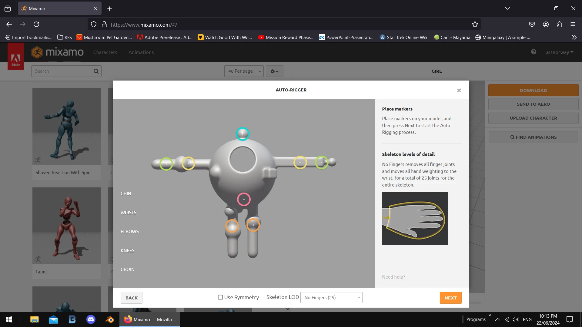Open the Star Trek Online Wiki bookmark
This screenshot has height=327, width=582.
(x=404, y=38)
